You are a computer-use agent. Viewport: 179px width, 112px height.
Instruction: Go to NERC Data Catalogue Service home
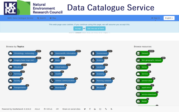20,18
